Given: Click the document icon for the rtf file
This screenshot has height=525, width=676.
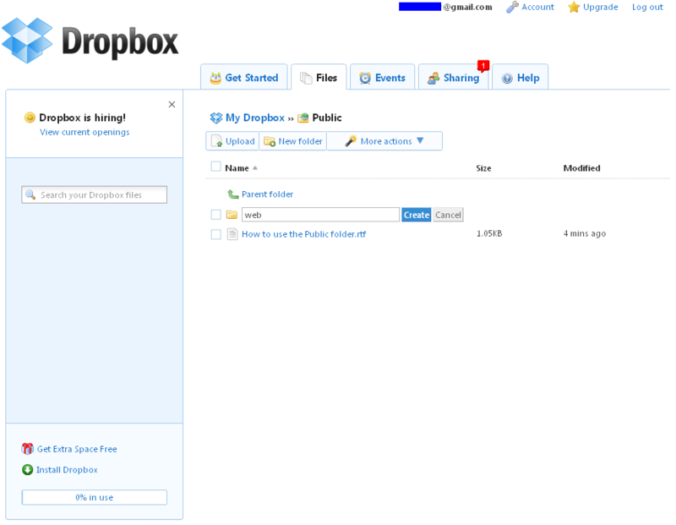Looking at the screenshot, I should pyautogui.click(x=232, y=234).
